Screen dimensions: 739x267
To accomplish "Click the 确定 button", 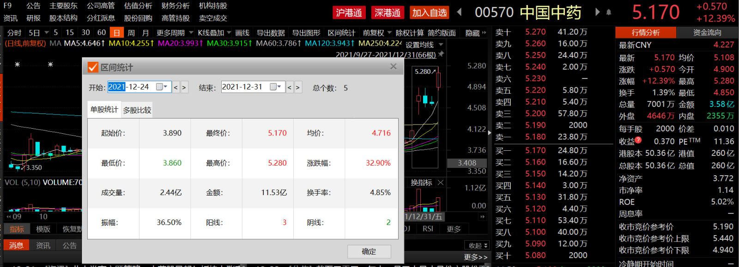I will [x=369, y=251].
